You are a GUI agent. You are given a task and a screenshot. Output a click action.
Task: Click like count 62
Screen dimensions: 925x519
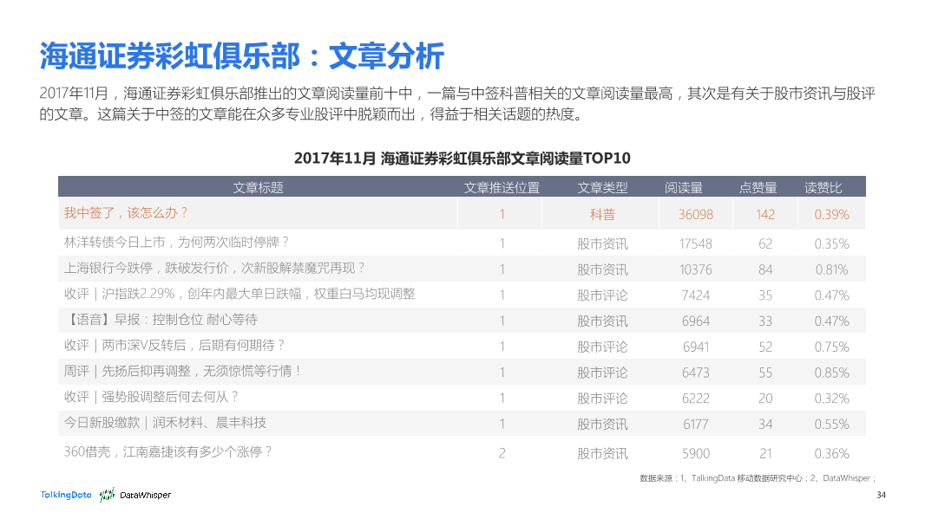pyautogui.click(x=765, y=243)
